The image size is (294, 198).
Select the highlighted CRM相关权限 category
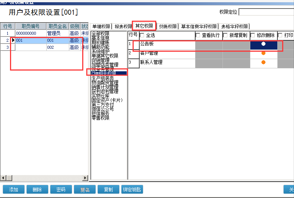[109, 73]
